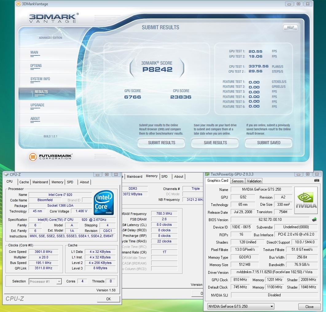326x312 pixels.
Task: Minimize the 3DMarkVantage window
Action: pos(289,4)
